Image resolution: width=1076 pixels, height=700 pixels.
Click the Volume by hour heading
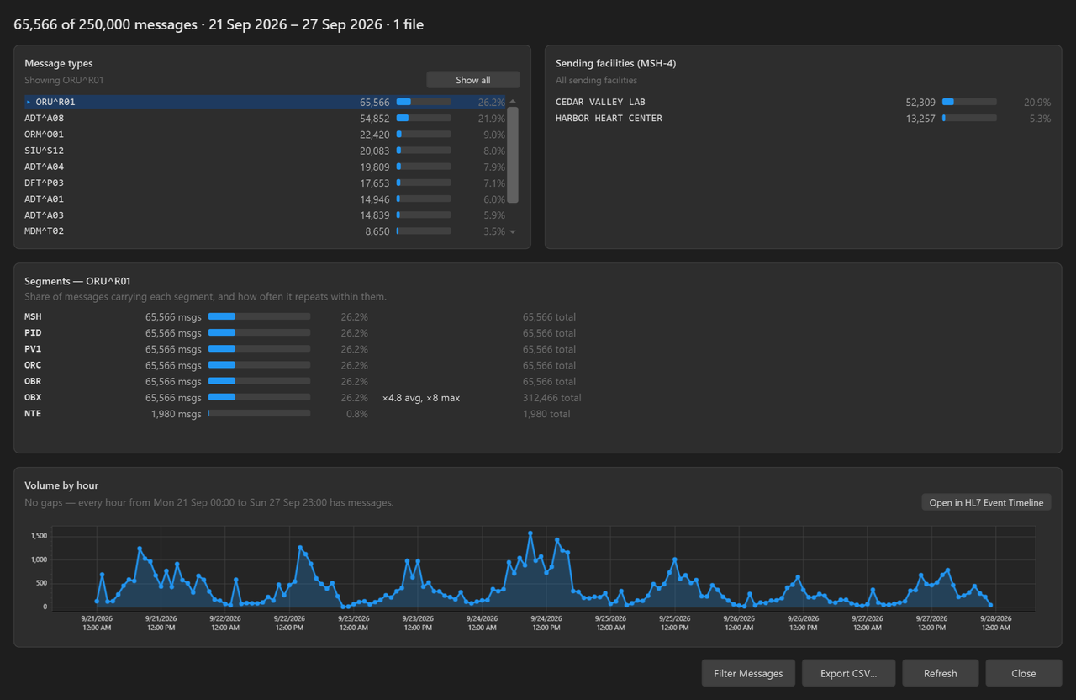pyautogui.click(x=61, y=485)
